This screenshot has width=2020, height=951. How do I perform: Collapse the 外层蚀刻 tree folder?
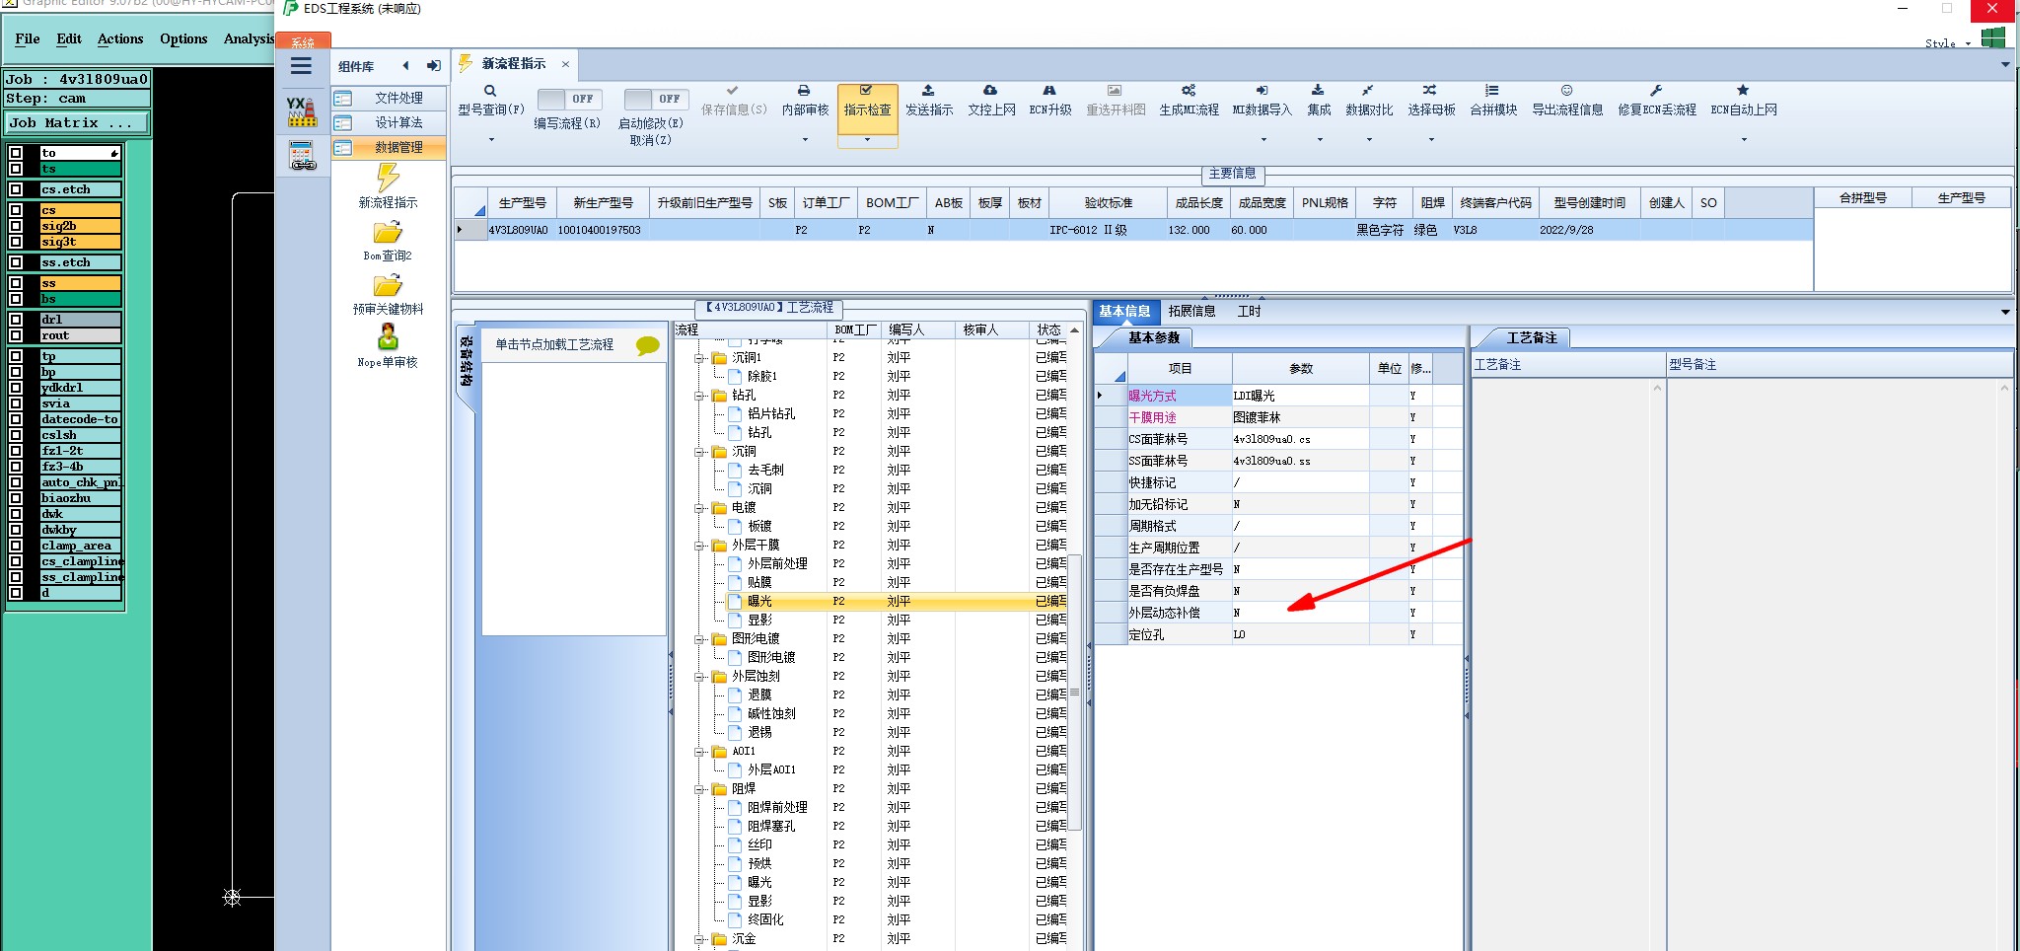click(699, 677)
